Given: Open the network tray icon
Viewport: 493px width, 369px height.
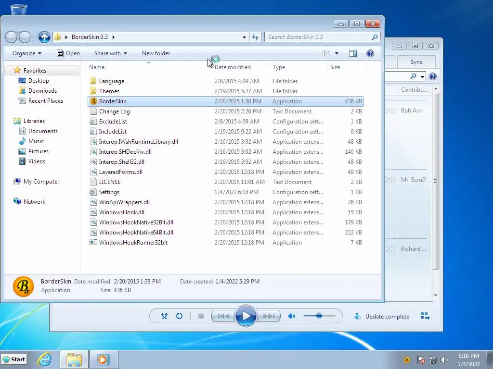Looking at the screenshot, I should point(433,360).
